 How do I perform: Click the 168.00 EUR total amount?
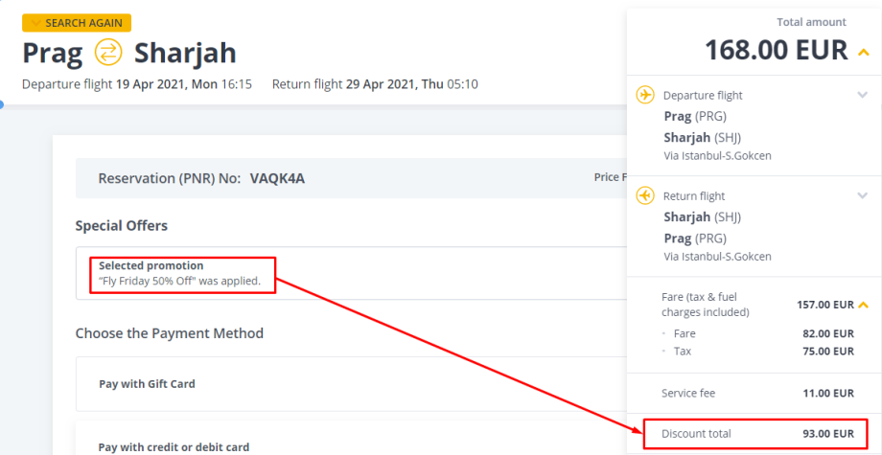pos(777,50)
